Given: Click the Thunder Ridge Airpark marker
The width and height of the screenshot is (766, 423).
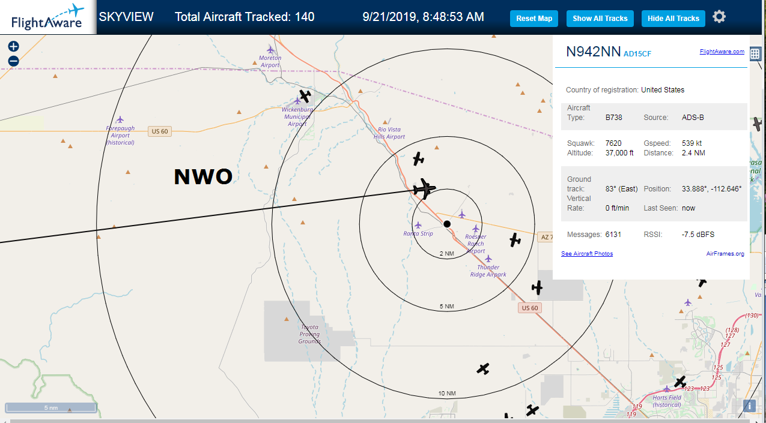Looking at the screenshot, I should [x=488, y=259].
